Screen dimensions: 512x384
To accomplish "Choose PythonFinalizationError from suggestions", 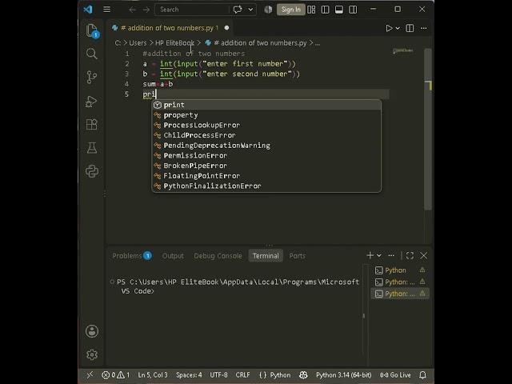I will 266,186.
